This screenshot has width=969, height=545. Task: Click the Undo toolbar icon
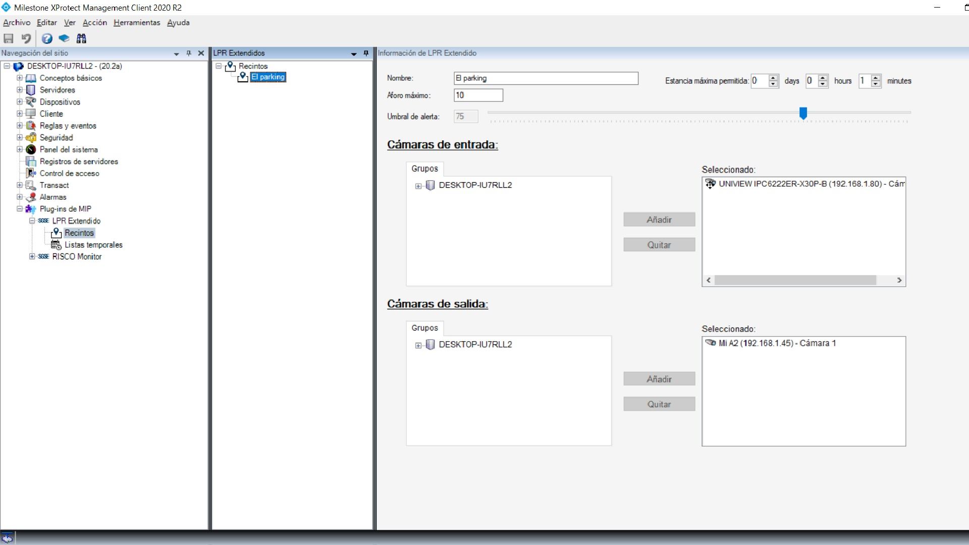26,38
